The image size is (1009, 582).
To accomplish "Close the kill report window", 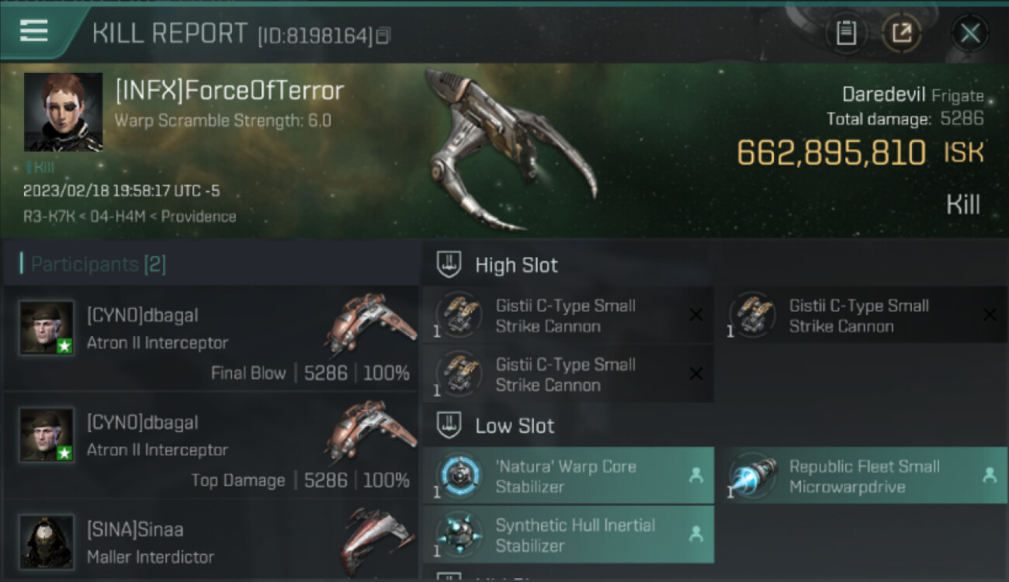I will pos(970,33).
